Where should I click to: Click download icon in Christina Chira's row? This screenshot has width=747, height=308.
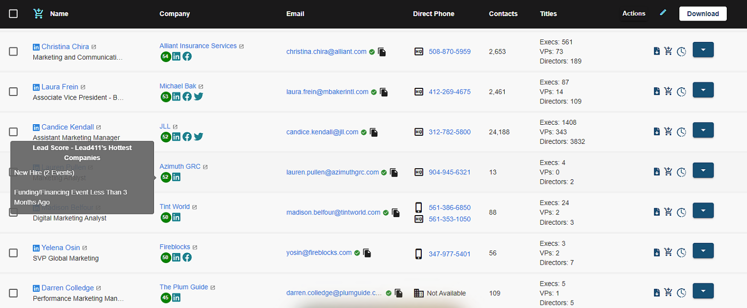pyautogui.click(x=657, y=50)
